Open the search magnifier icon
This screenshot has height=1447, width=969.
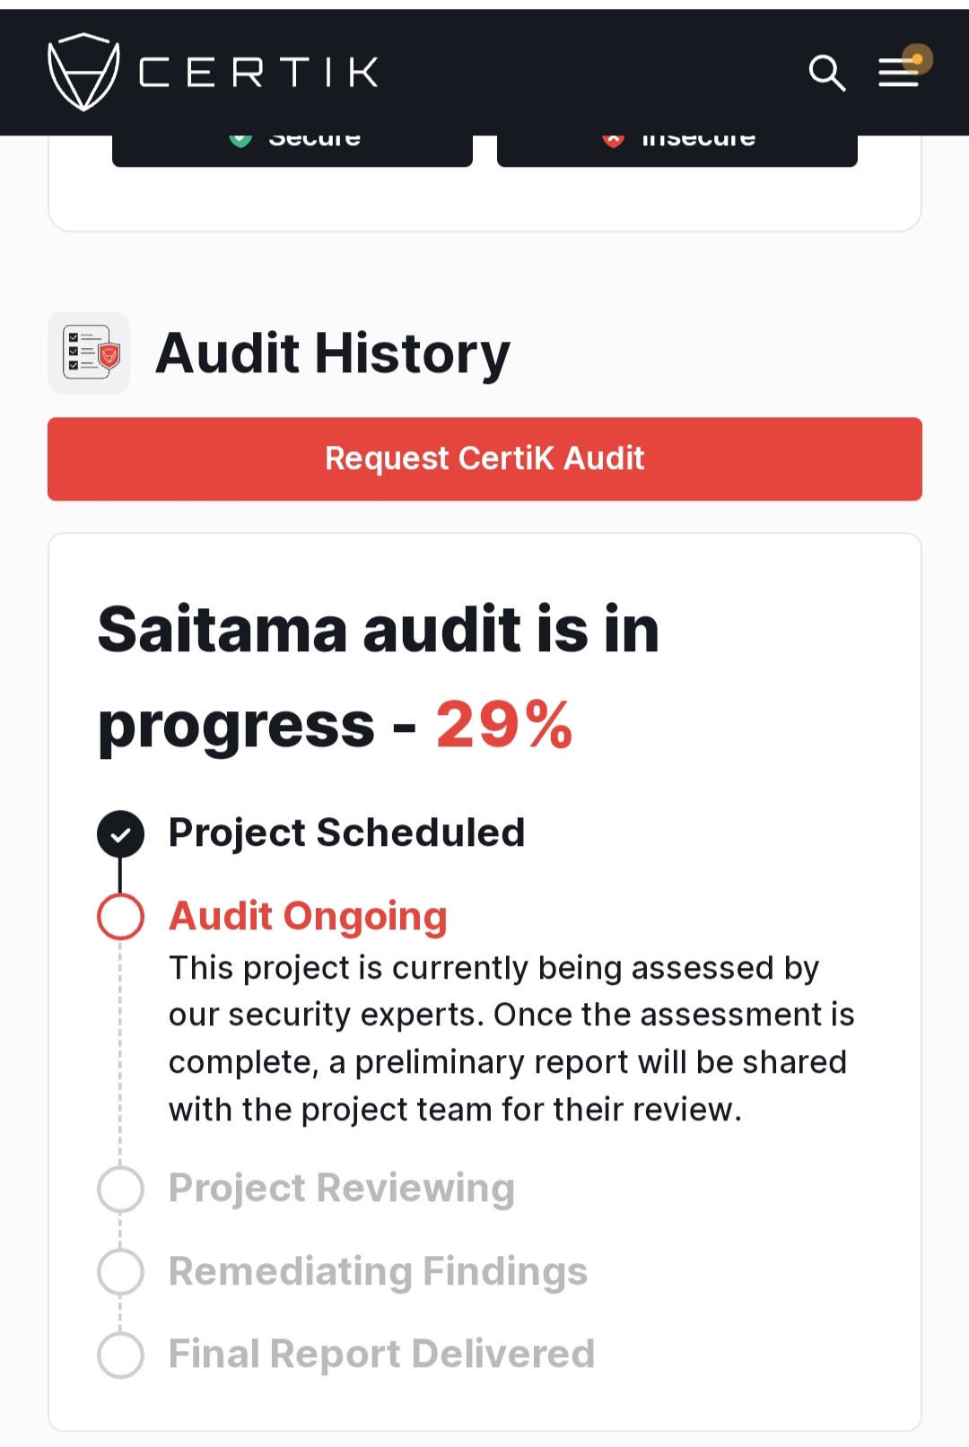coord(826,73)
